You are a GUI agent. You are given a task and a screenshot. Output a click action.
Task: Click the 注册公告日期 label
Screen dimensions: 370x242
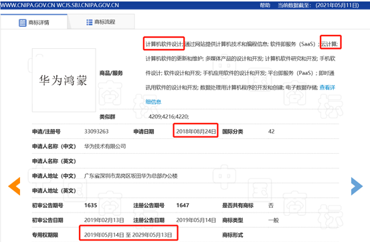[x=149, y=220]
